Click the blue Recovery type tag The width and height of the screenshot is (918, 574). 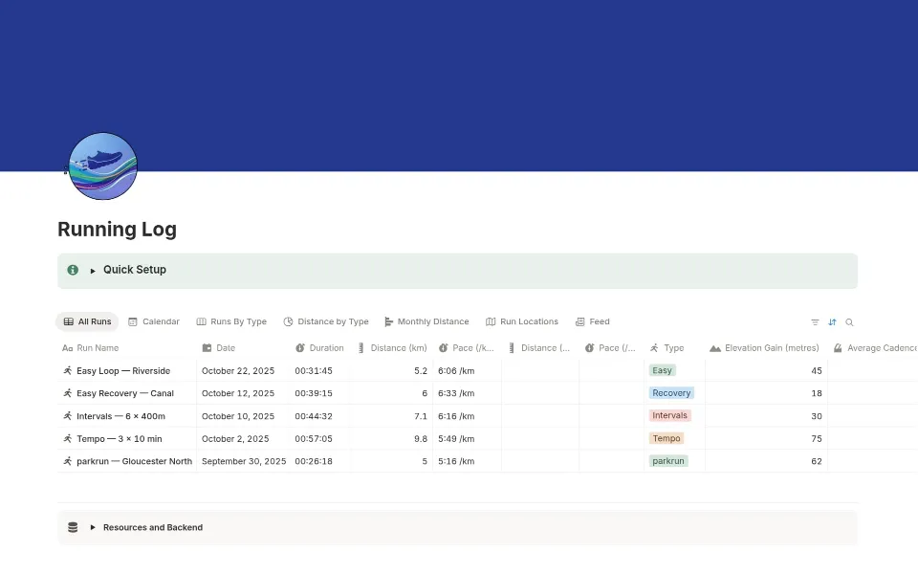tap(671, 393)
